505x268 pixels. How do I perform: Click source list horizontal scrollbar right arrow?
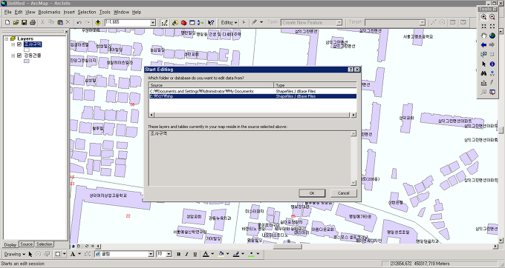(x=353, y=115)
